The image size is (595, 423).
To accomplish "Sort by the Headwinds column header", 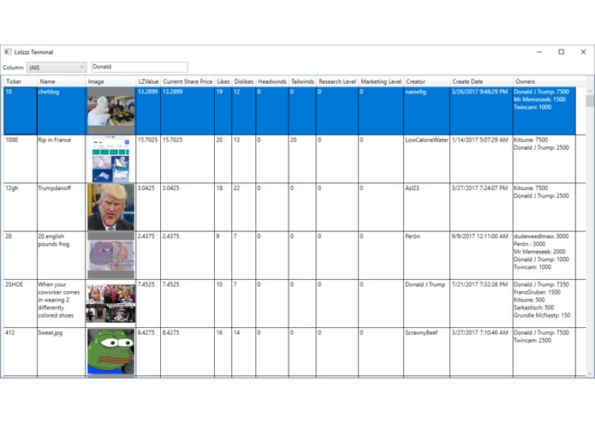I will pyautogui.click(x=272, y=81).
